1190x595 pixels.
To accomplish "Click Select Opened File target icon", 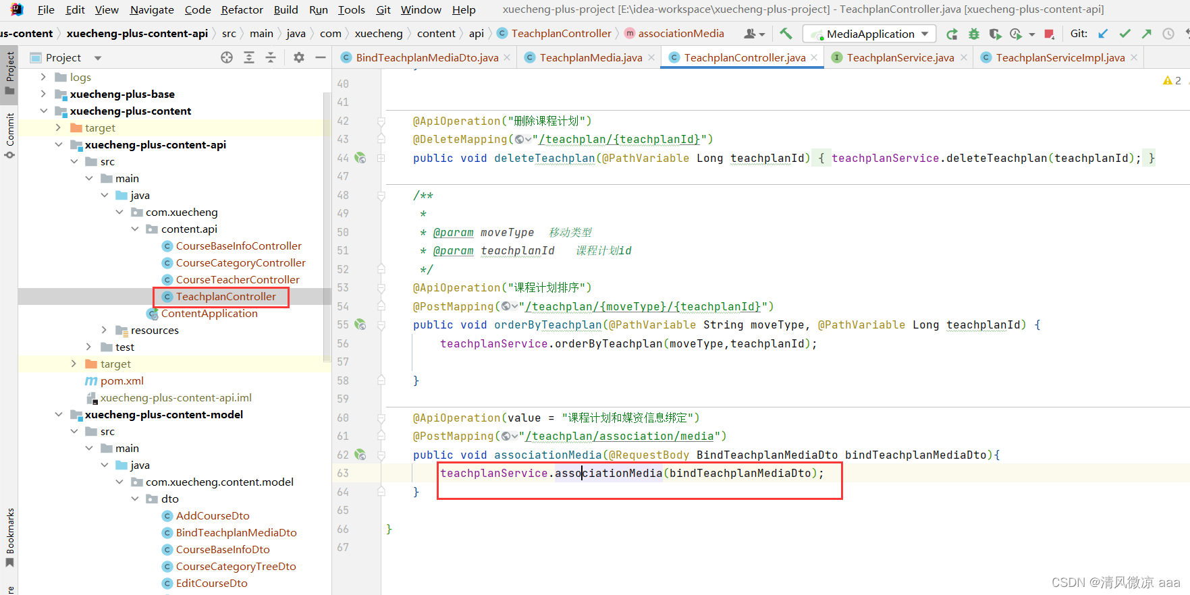I will pos(227,58).
